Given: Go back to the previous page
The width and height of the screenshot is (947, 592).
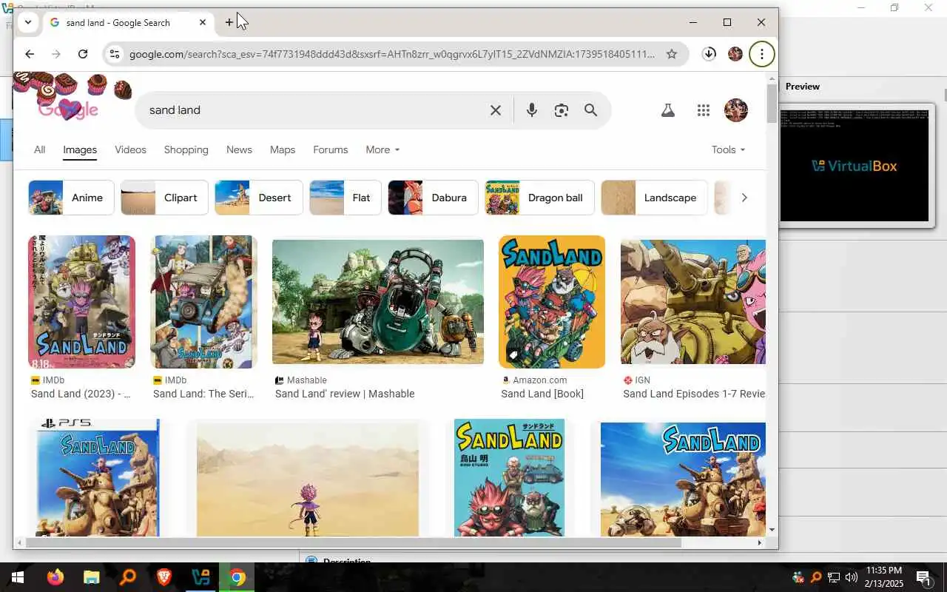Looking at the screenshot, I should coord(30,54).
